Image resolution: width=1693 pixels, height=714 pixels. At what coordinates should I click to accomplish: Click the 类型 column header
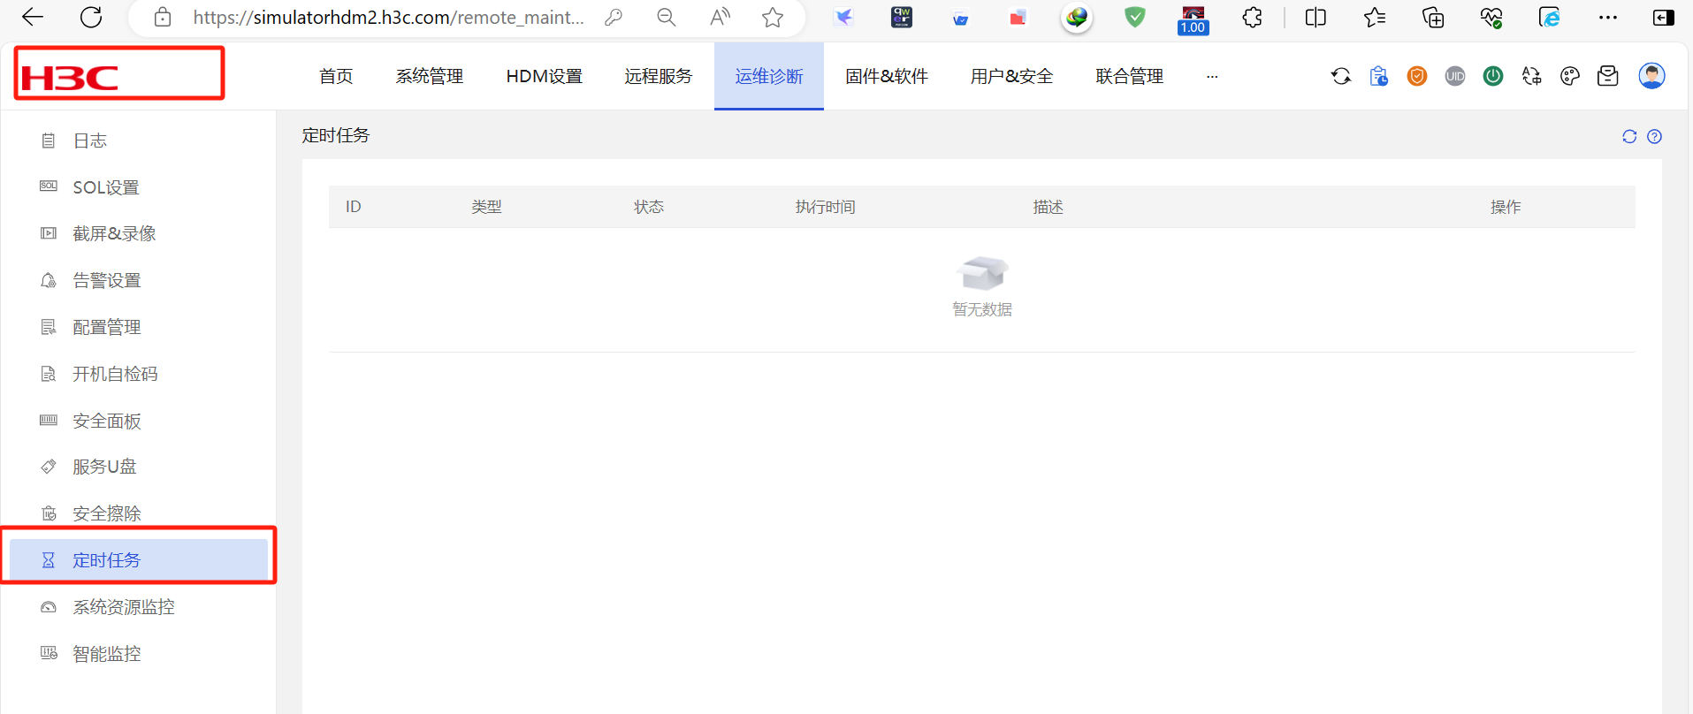(486, 207)
